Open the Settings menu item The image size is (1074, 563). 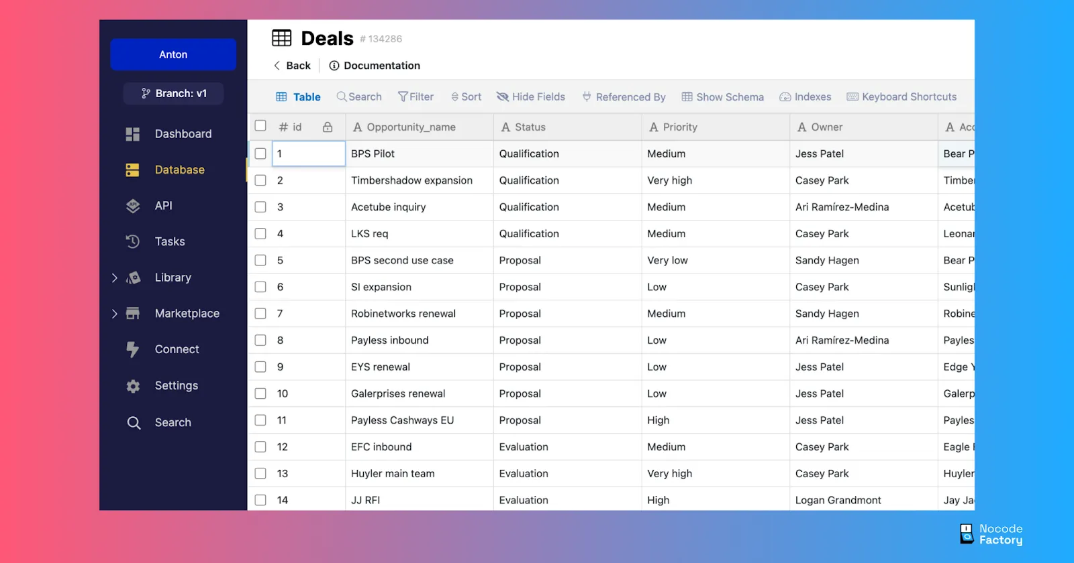coord(177,385)
